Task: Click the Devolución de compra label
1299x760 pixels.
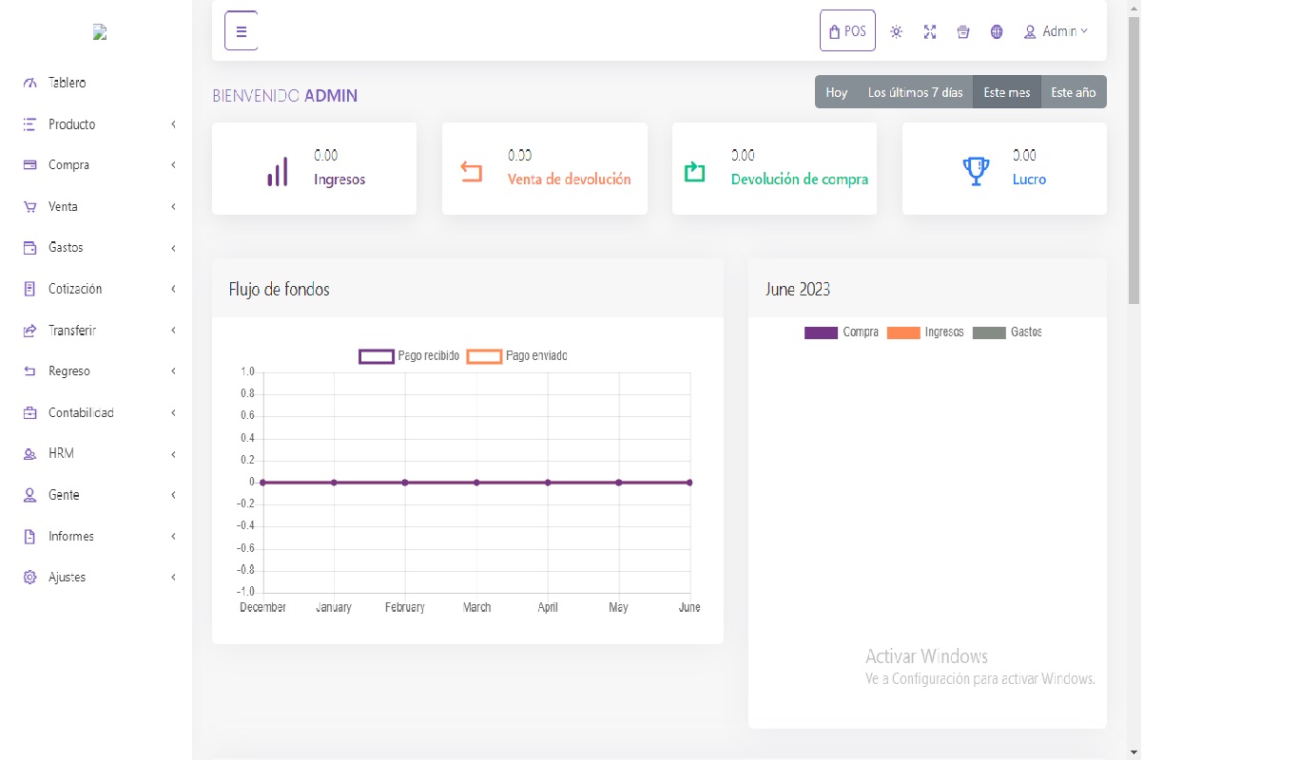Action: tap(800, 180)
